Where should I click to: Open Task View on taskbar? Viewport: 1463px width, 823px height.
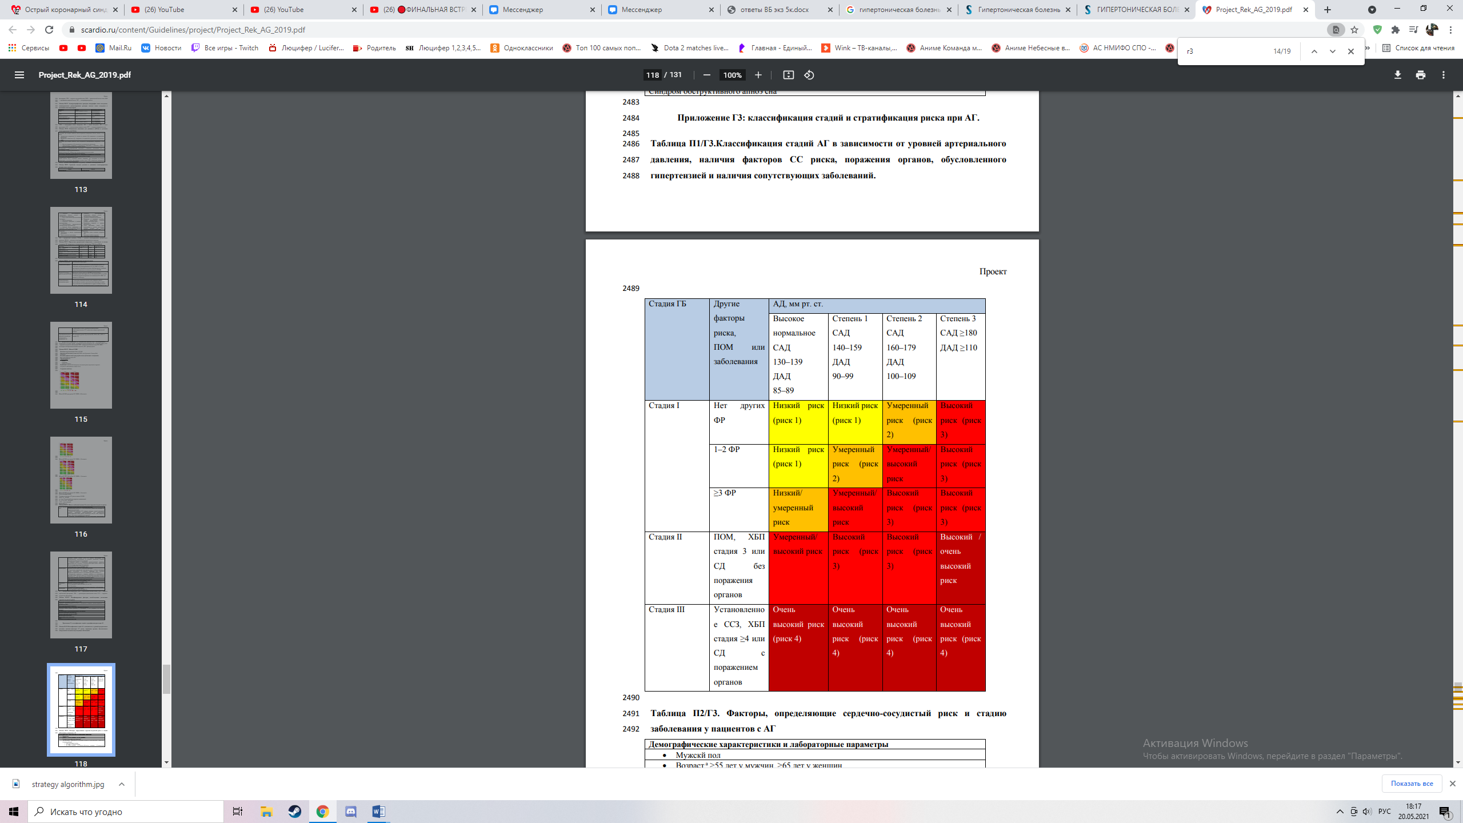(x=238, y=812)
